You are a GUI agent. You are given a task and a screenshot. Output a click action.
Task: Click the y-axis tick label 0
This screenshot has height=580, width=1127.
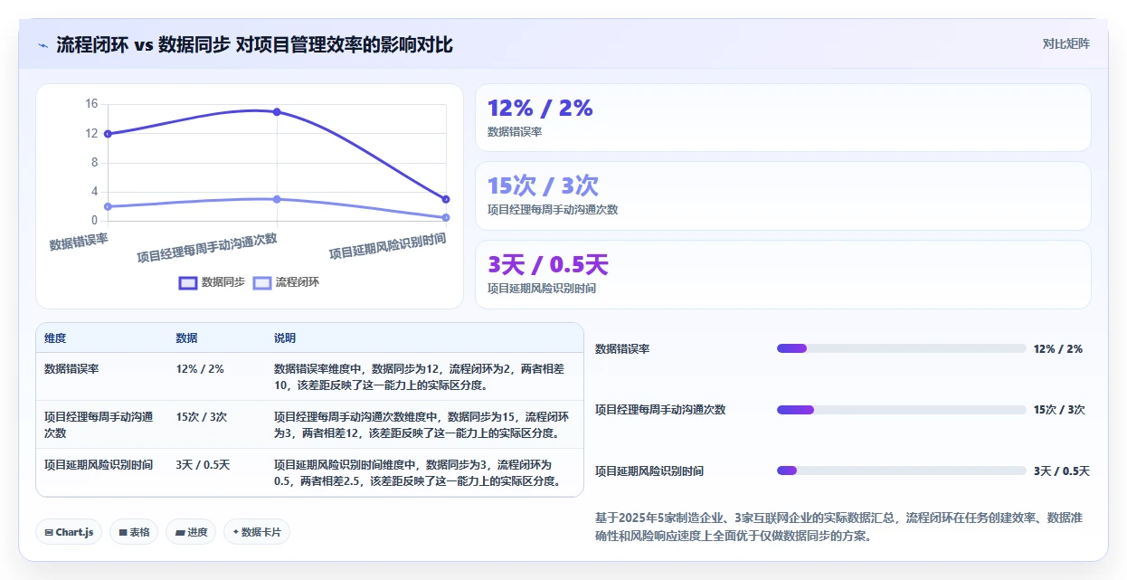94,221
